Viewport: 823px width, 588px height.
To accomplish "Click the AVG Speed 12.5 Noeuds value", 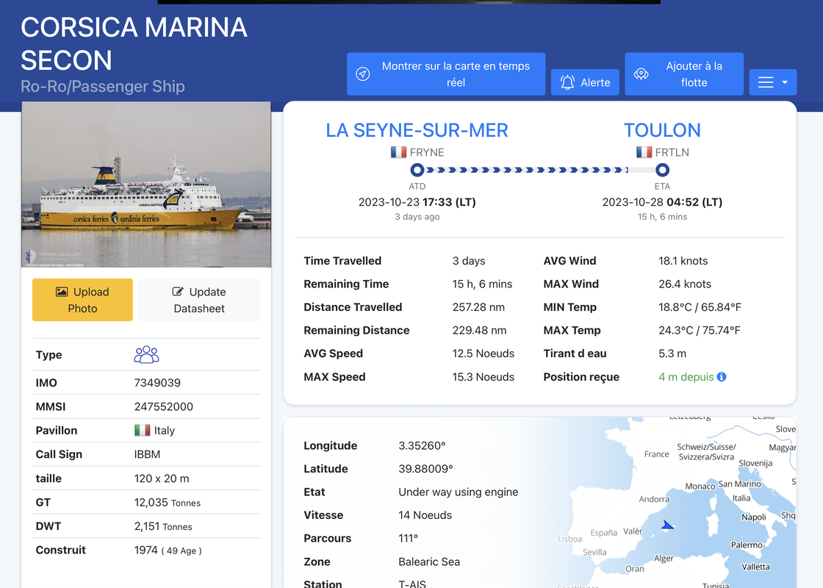I will coord(484,354).
